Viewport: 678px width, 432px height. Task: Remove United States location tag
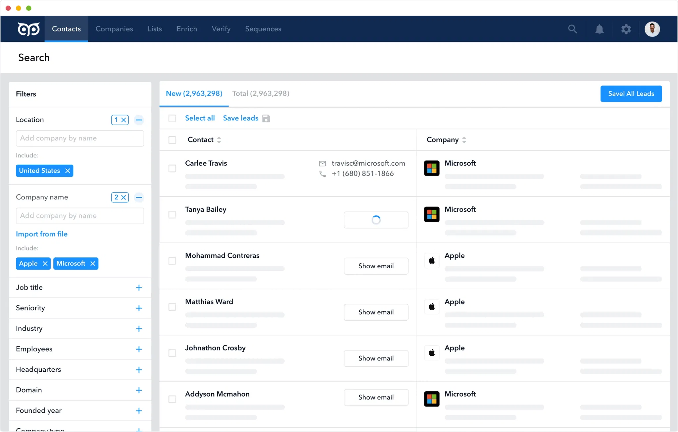tap(68, 171)
